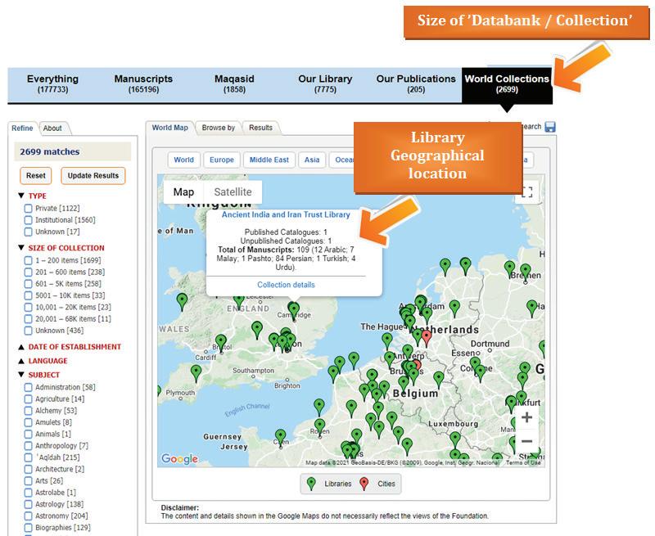This screenshot has width=655, height=536.
Task: Collapse the TYPE filter section
Action: coord(21,196)
